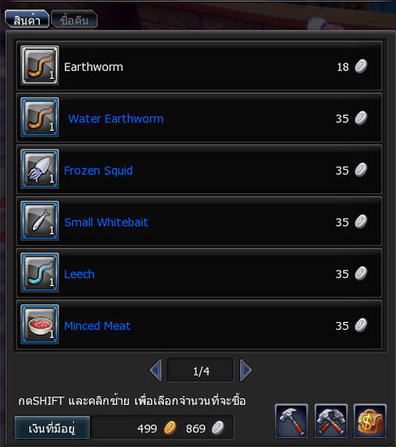Viewport: 396px width, 447px height.
Task: Click the Earthworm item icon
Action: tap(40, 65)
